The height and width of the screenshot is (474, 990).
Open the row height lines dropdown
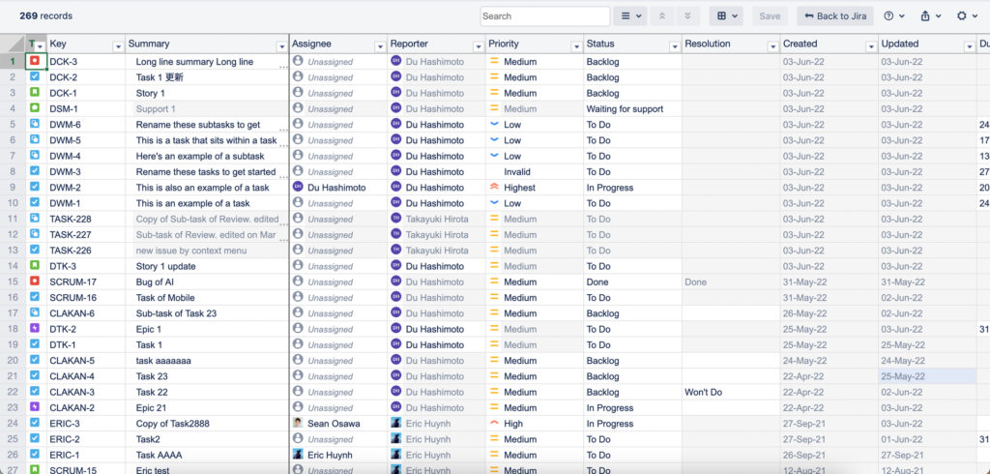tap(630, 16)
